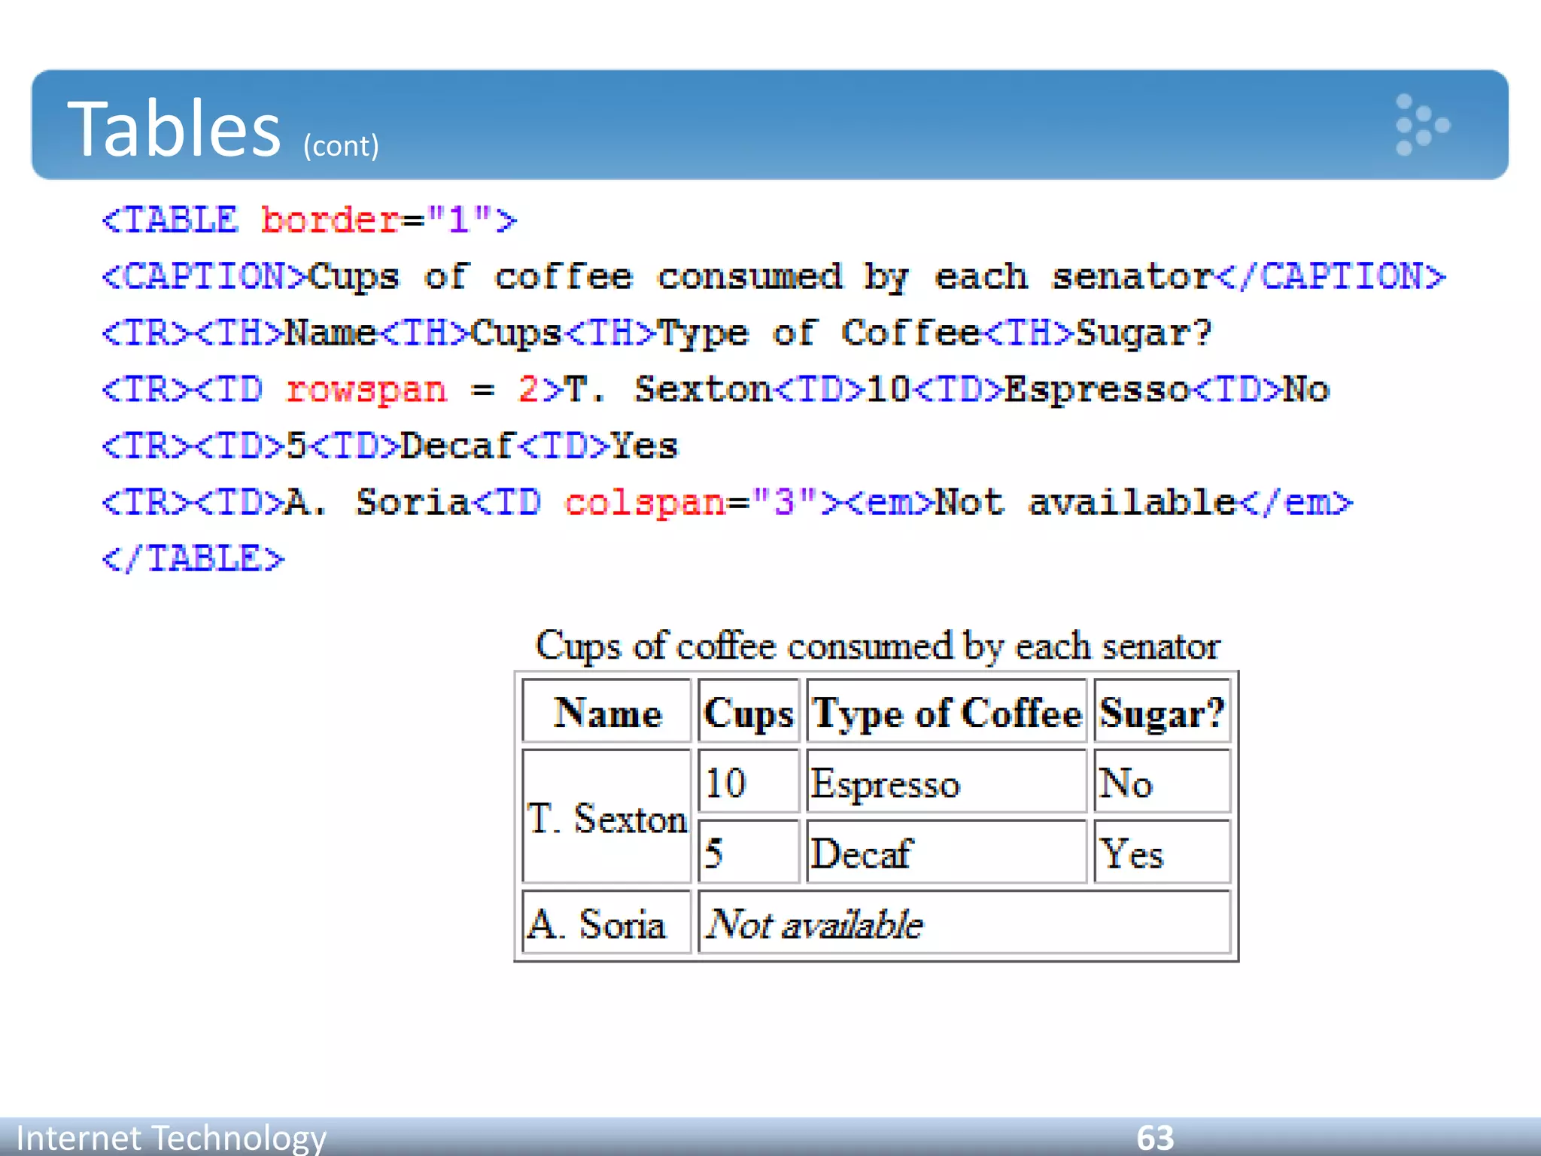Click the slide number 63
The image size is (1541, 1156).
pyautogui.click(x=1155, y=1137)
